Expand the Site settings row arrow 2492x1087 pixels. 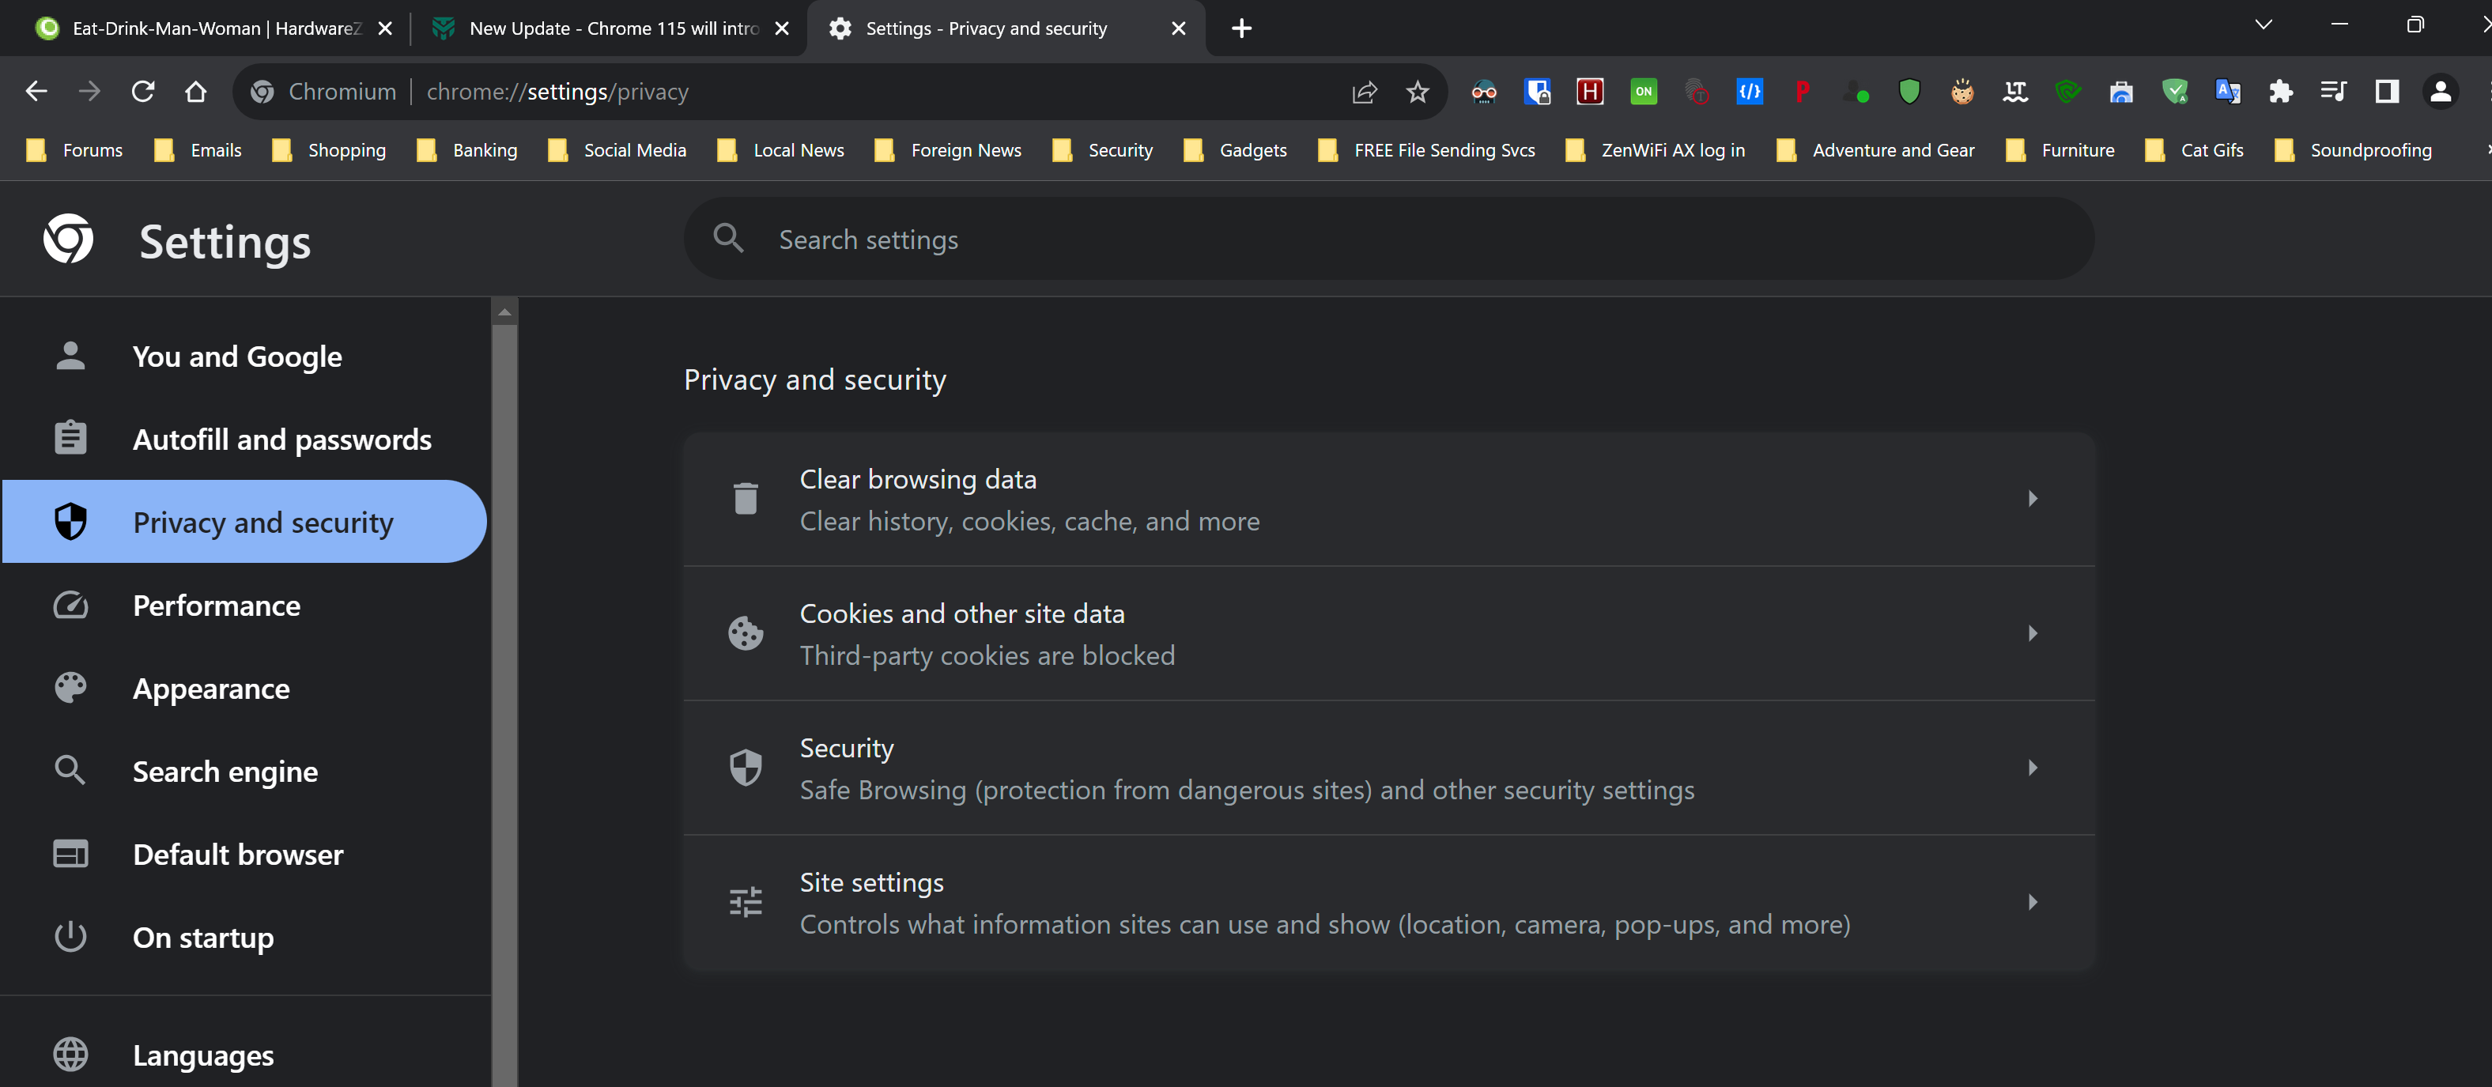2032,902
